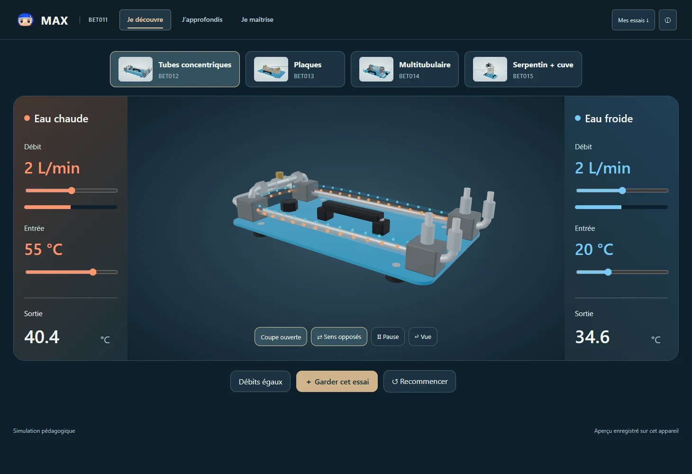Screen dimensions: 692x474
Task: Click Débits égaux button
Action: point(260,382)
